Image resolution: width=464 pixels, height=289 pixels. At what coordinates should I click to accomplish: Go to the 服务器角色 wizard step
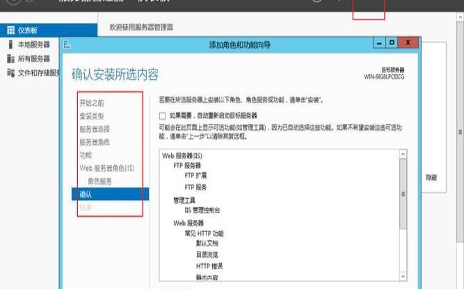pos(95,142)
